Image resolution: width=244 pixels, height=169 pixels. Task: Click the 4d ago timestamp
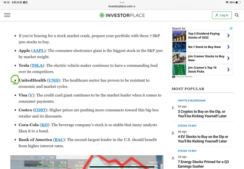(182, 132)
